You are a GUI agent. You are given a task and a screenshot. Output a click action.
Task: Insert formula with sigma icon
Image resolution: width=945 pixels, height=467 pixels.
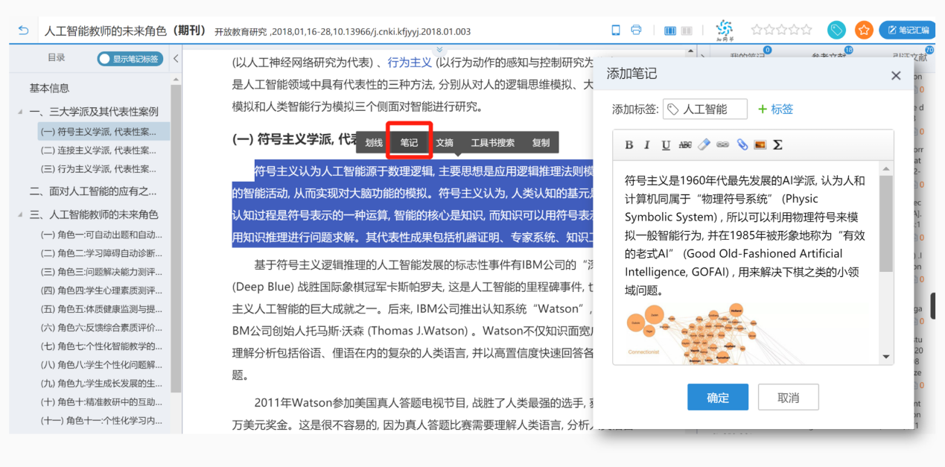coord(777,145)
